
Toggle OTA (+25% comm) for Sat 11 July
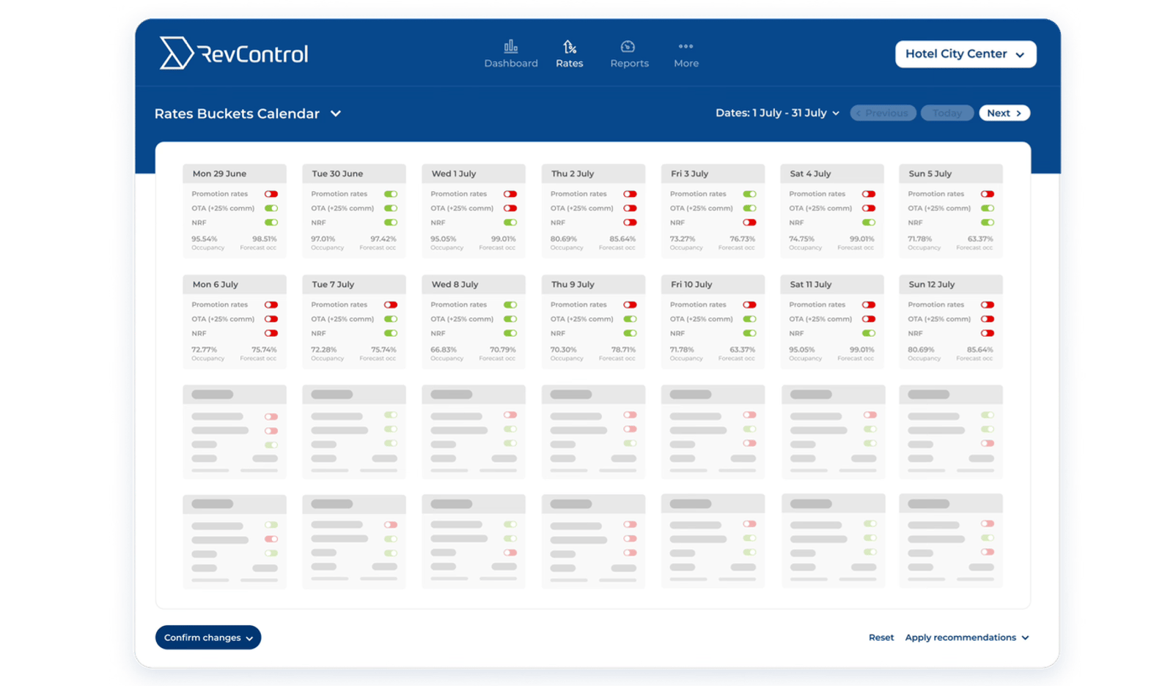point(869,318)
